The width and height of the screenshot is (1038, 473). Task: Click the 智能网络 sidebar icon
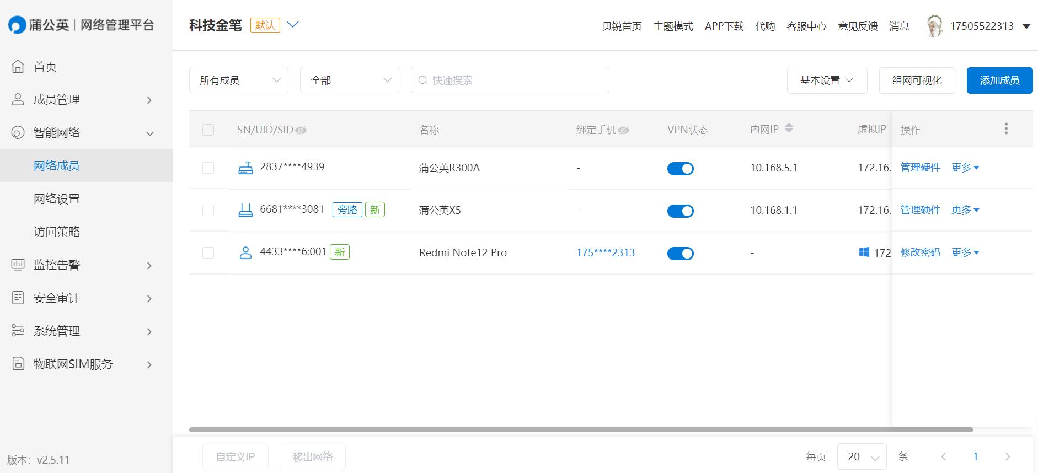tap(18, 132)
